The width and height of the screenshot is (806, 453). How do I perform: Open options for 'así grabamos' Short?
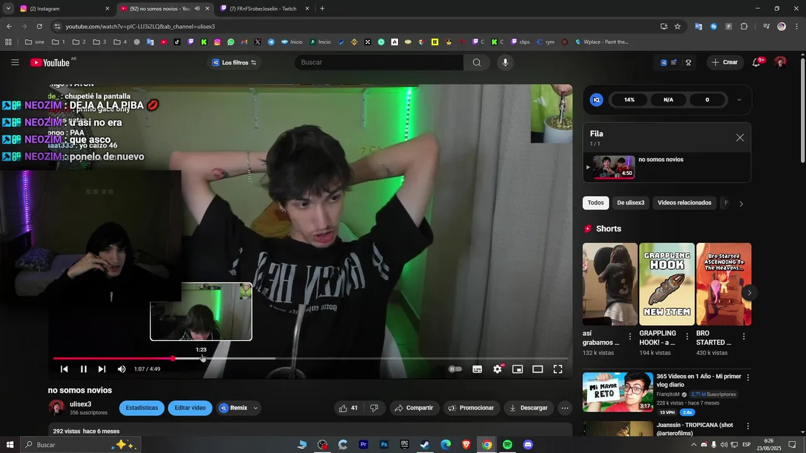pyautogui.click(x=630, y=337)
